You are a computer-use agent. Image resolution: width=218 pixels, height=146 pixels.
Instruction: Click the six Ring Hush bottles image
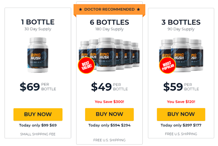tap(109, 54)
